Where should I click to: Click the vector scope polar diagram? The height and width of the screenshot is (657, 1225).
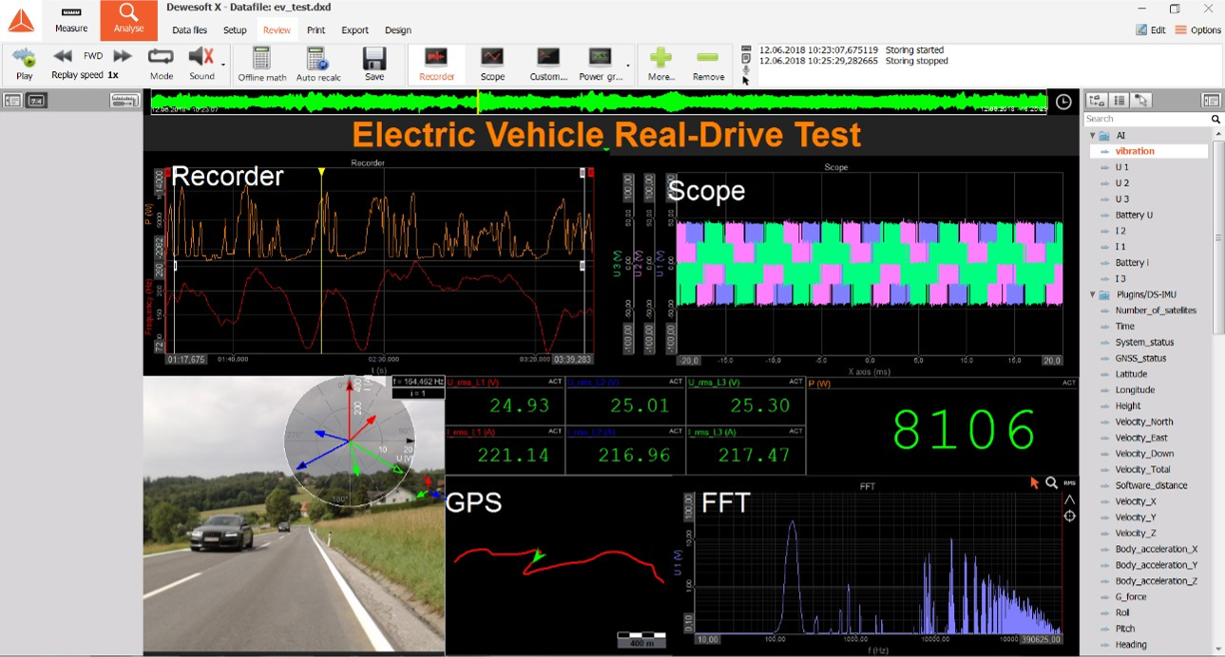350,441
